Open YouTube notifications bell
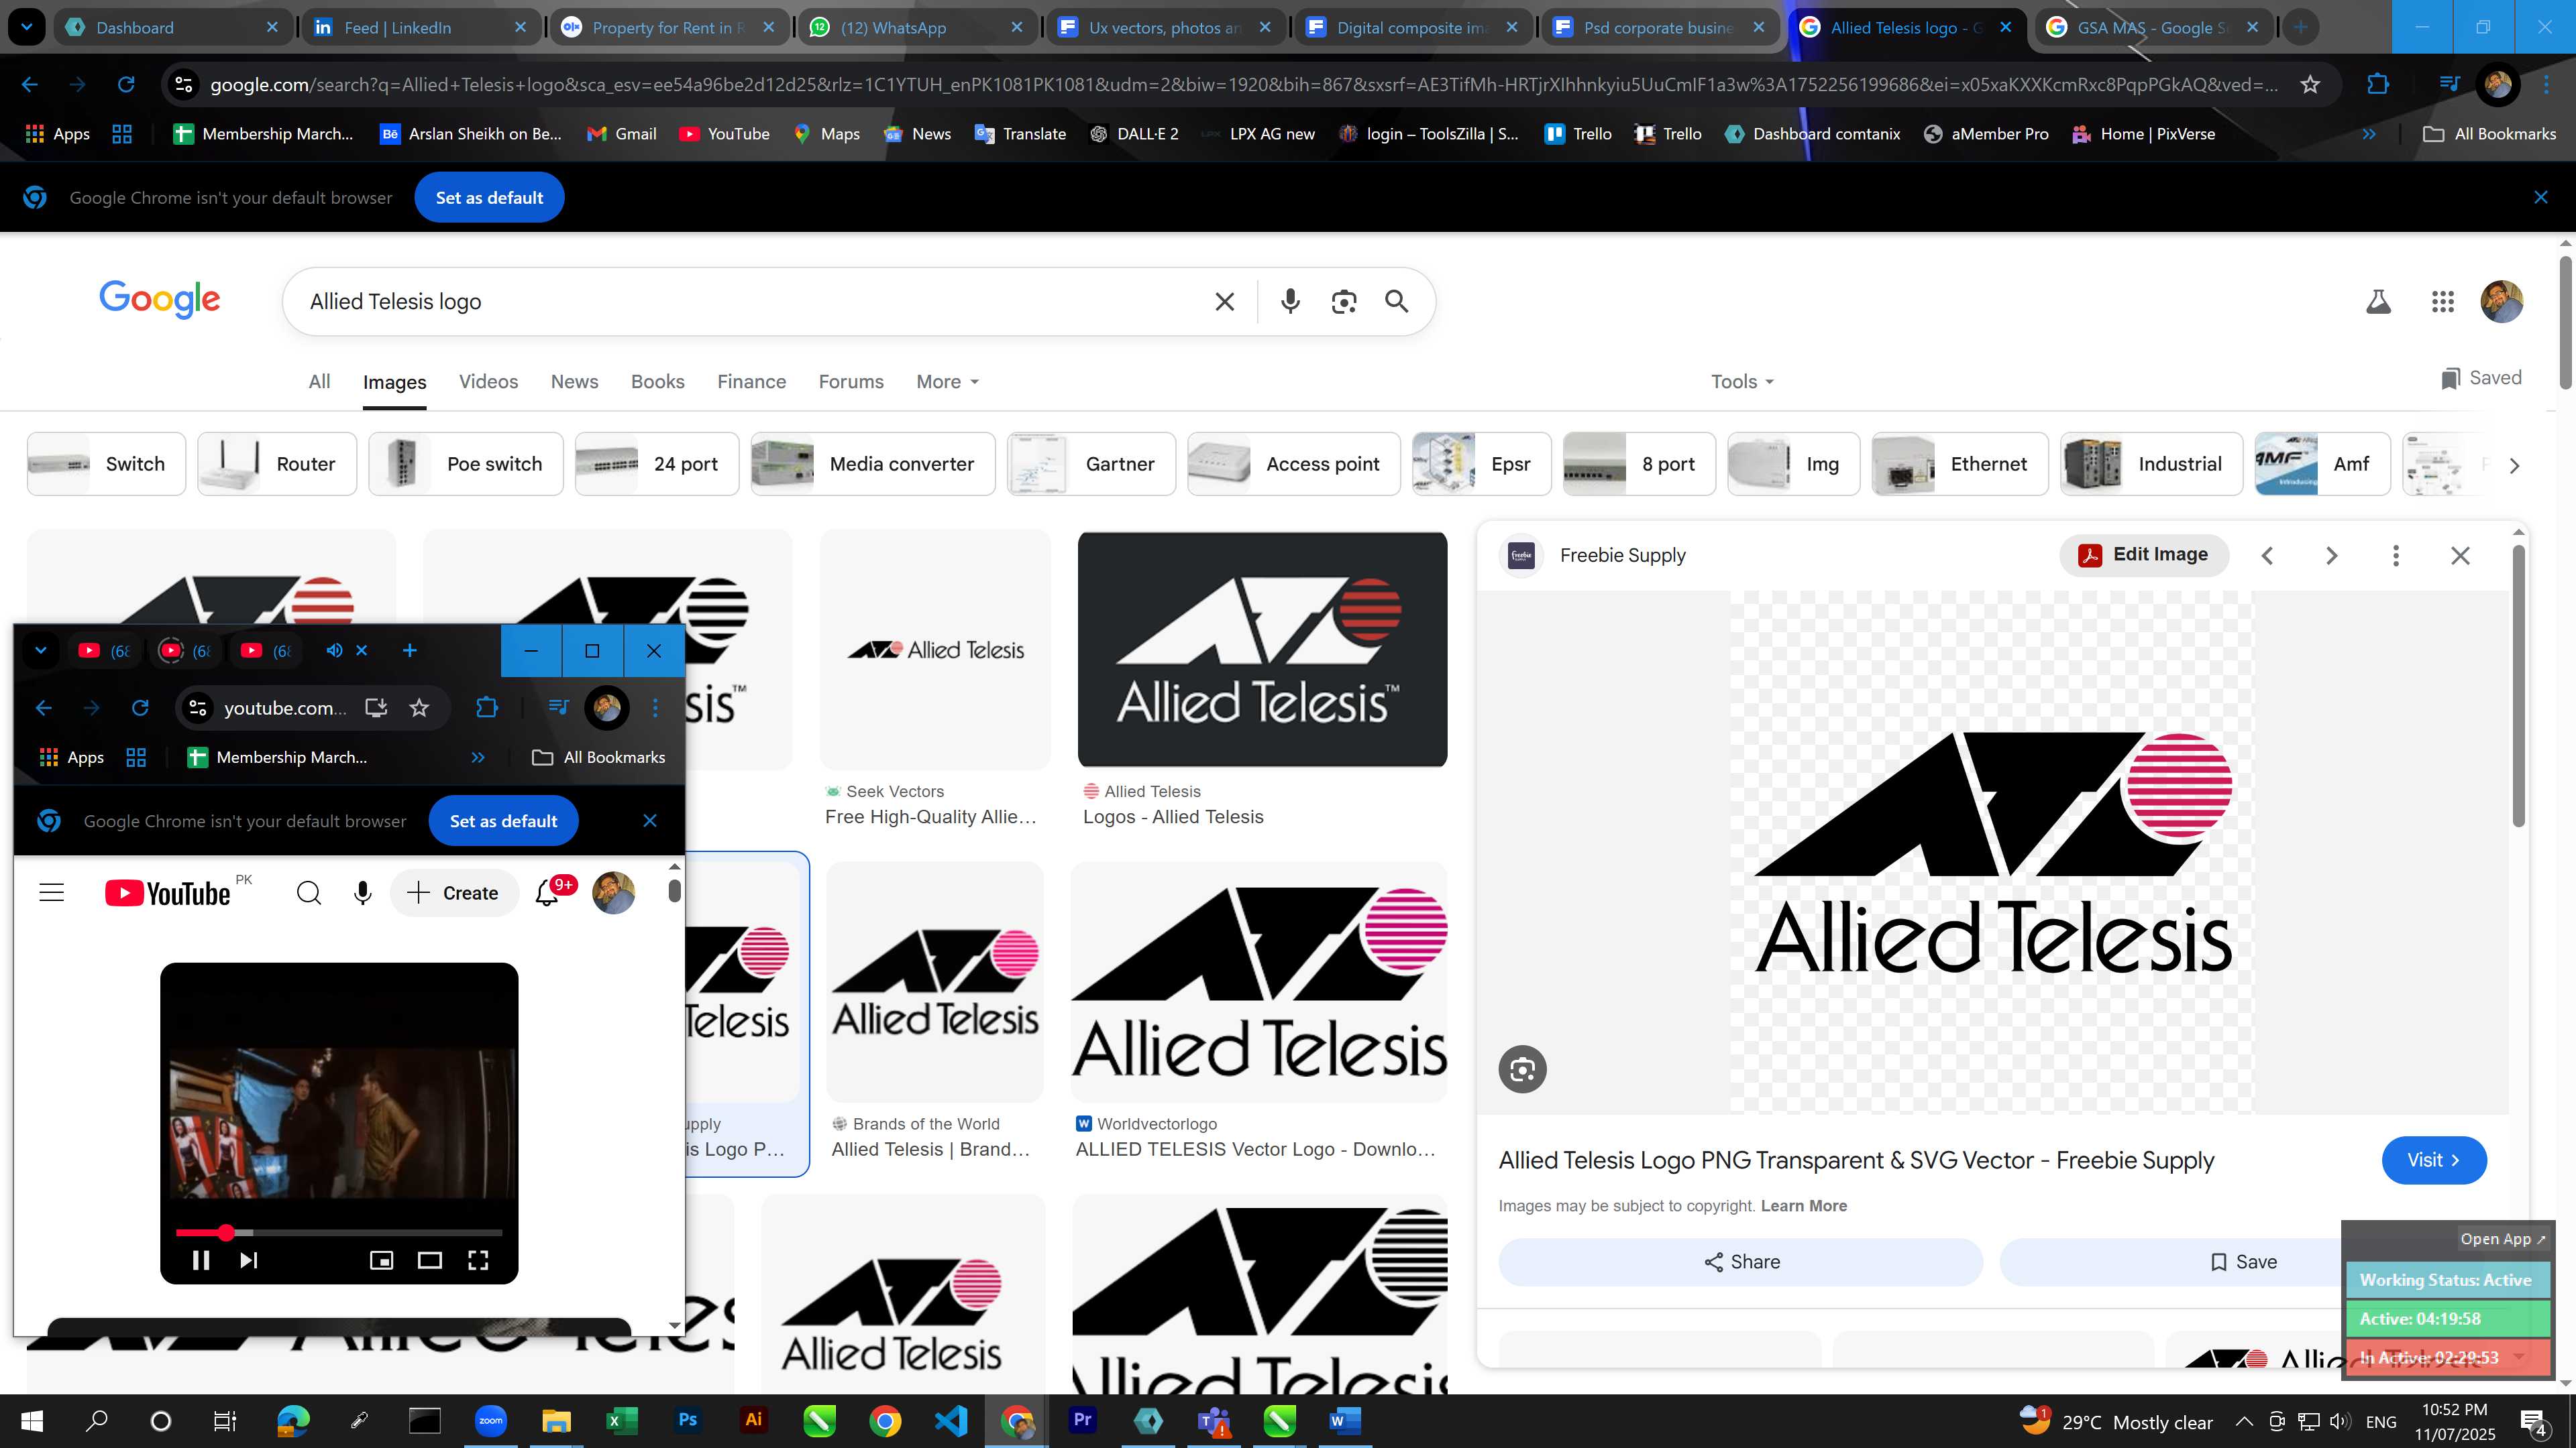2576x1448 pixels. click(547, 892)
